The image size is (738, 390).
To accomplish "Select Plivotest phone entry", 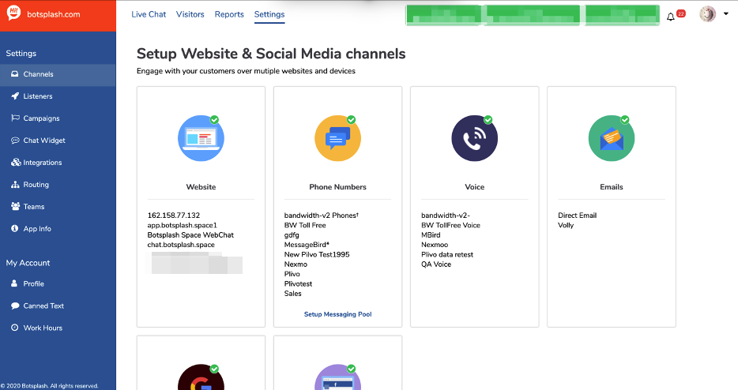I will [x=299, y=283].
